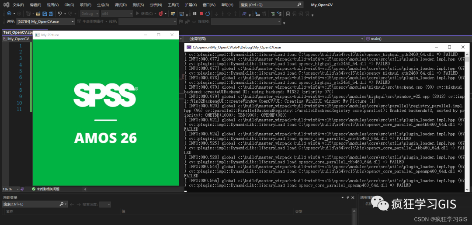Step Out with the up arrow icon
The image size is (472, 225).
(236, 14)
